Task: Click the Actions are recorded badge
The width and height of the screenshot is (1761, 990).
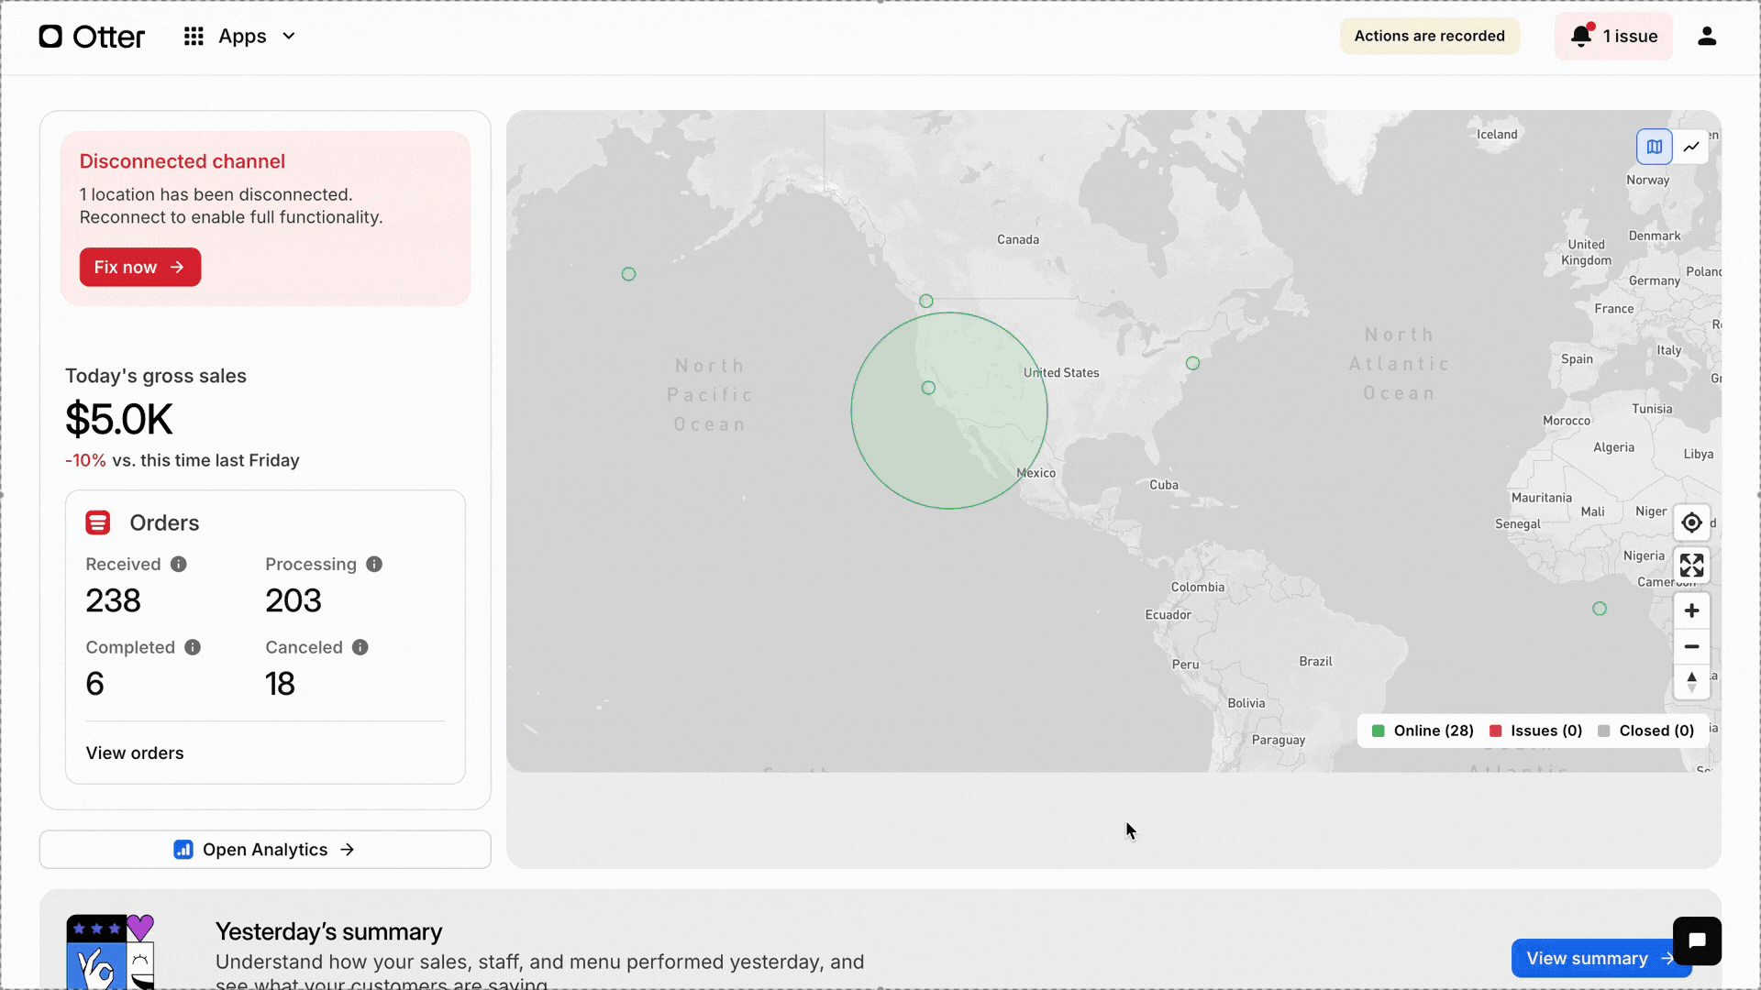Action: coord(1429,37)
